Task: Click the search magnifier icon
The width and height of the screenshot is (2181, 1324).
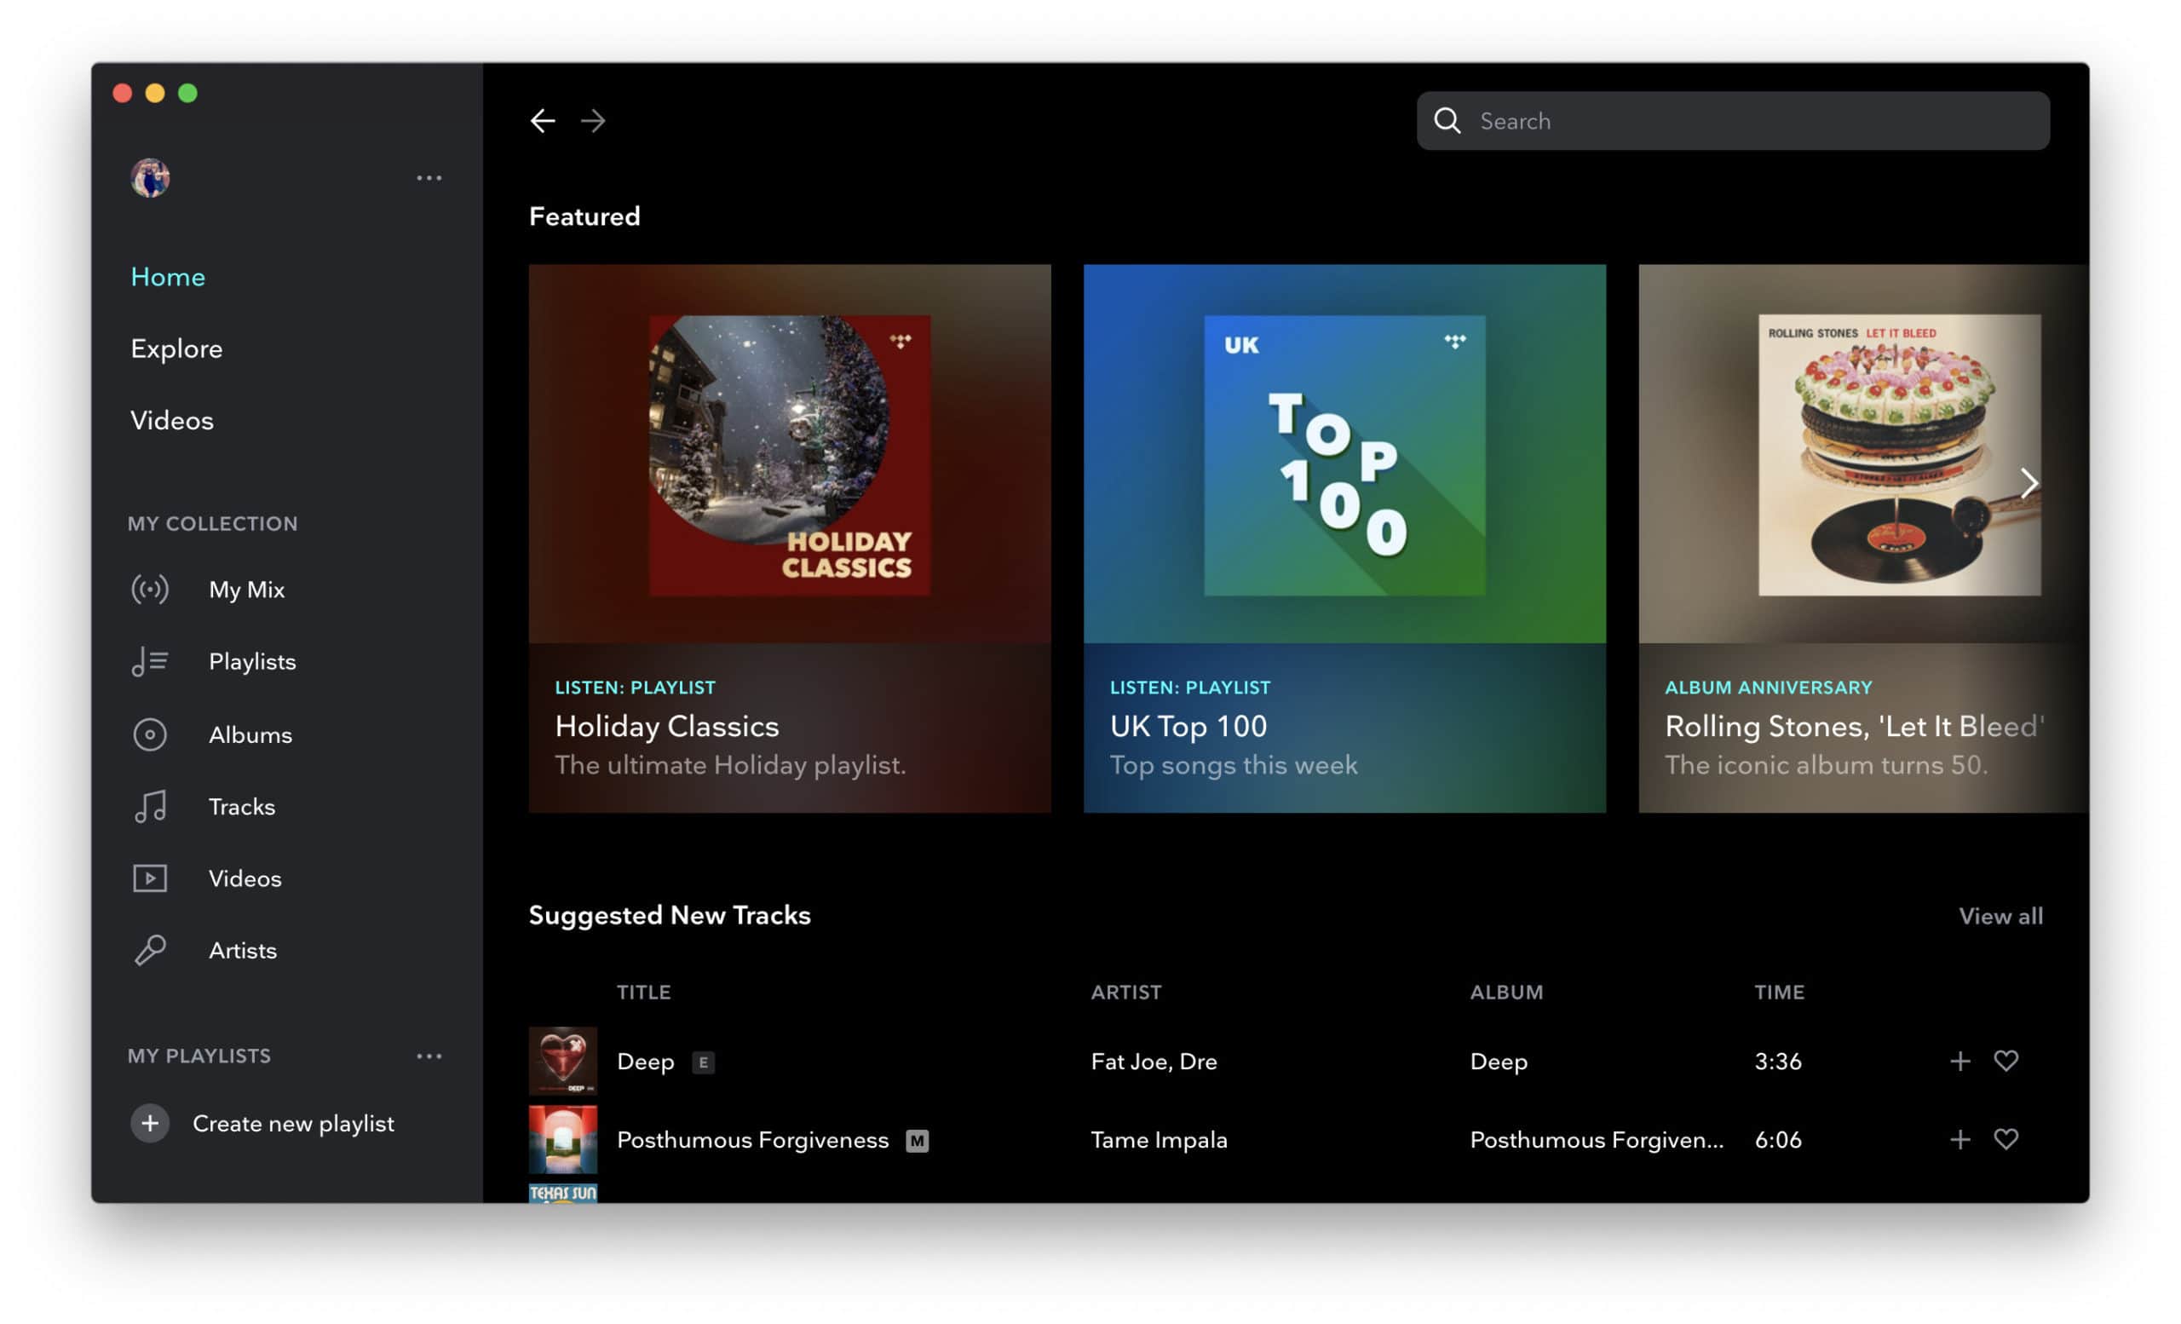Action: tap(1448, 120)
